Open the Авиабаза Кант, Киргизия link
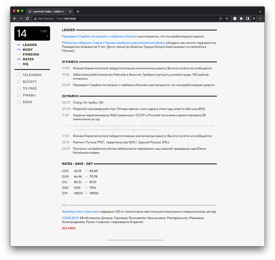 point(80,212)
